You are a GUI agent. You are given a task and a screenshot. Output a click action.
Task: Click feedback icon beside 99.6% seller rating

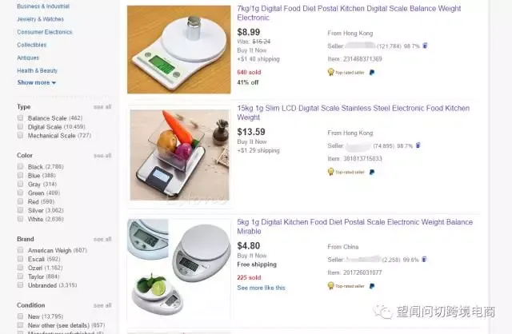[x=424, y=260]
